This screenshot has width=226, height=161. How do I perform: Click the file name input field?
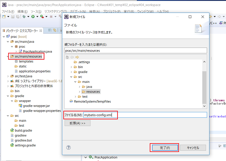(145, 115)
